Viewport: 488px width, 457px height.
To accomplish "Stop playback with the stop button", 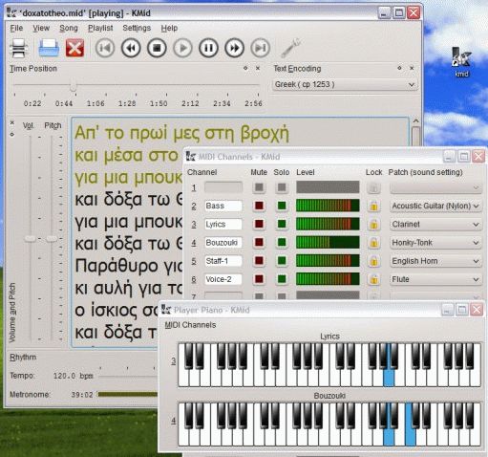I will point(157,48).
